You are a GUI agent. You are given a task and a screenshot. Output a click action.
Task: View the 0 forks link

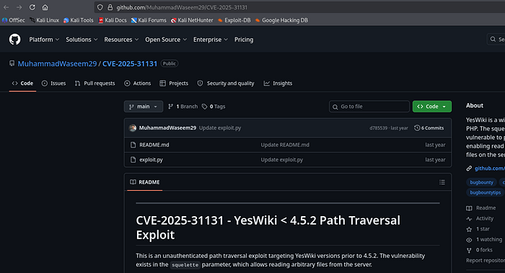pyautogui.click(x=479, y=250)
